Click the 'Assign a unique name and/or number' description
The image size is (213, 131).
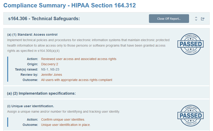(63, 112)
